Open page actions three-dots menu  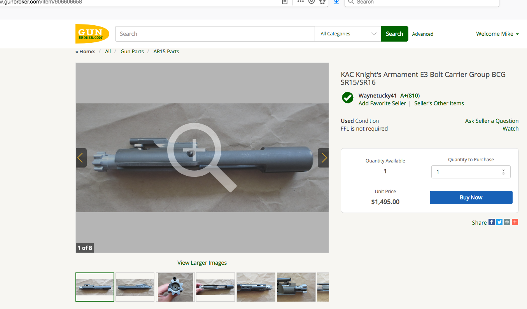(300, 2)
